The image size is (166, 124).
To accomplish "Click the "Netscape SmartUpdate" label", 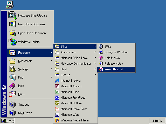I will [x=33, y=16].
